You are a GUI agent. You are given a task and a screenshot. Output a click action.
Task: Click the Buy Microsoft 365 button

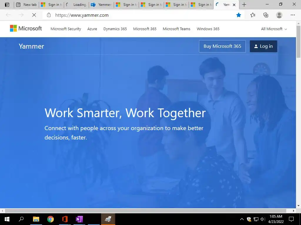pos(222,46)
